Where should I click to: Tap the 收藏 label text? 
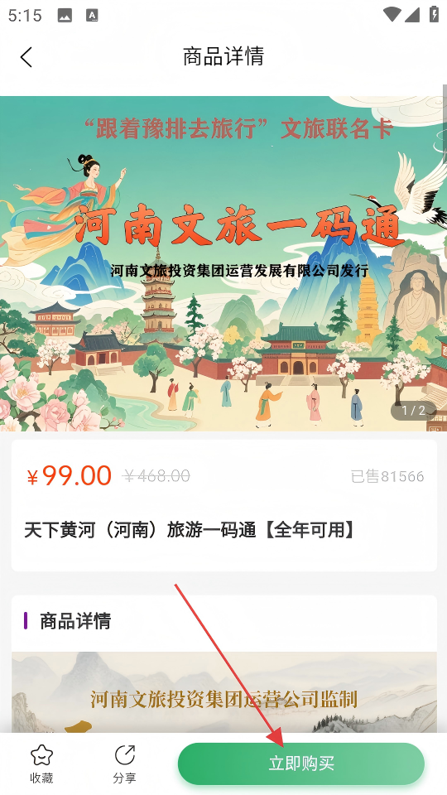coord(41,778)
